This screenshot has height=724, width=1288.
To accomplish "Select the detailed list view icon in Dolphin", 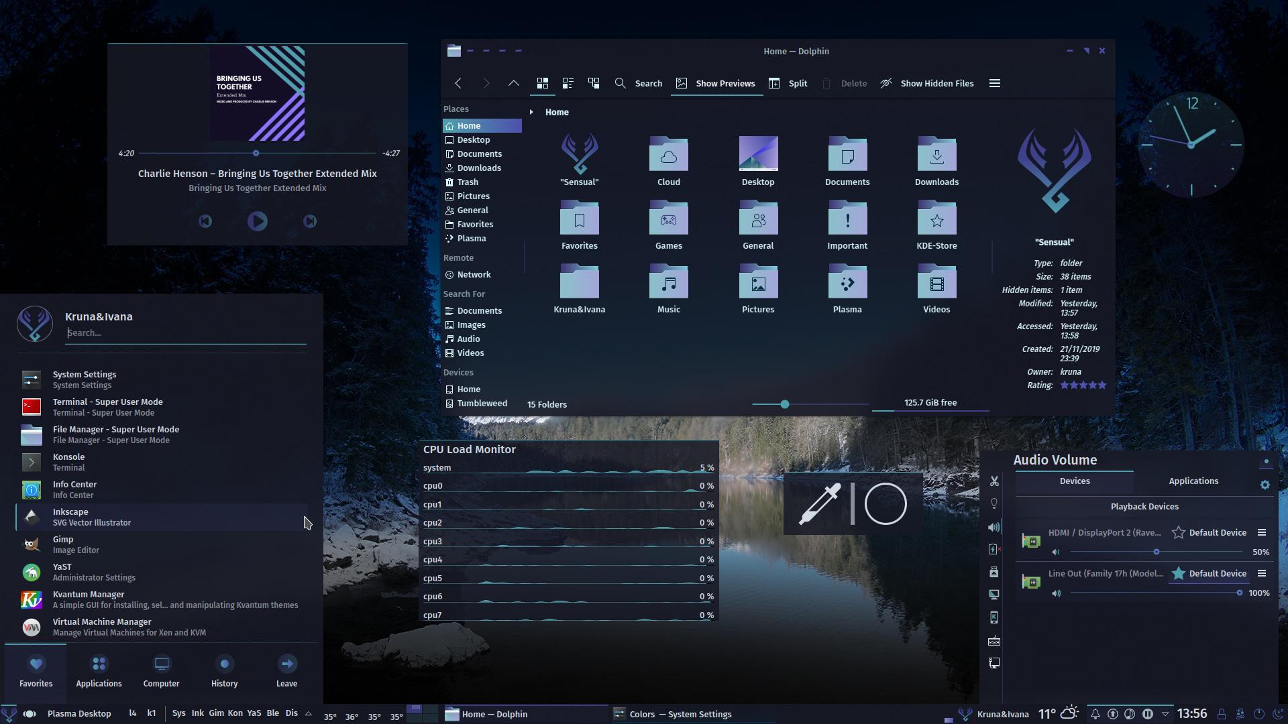I will (x=568, y=82).
